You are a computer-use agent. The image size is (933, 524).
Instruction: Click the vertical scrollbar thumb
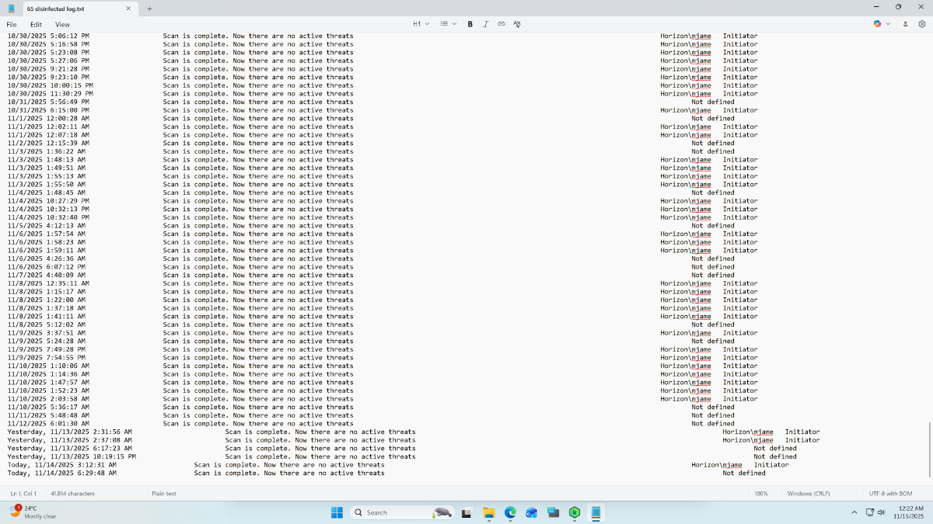[929, 450]
